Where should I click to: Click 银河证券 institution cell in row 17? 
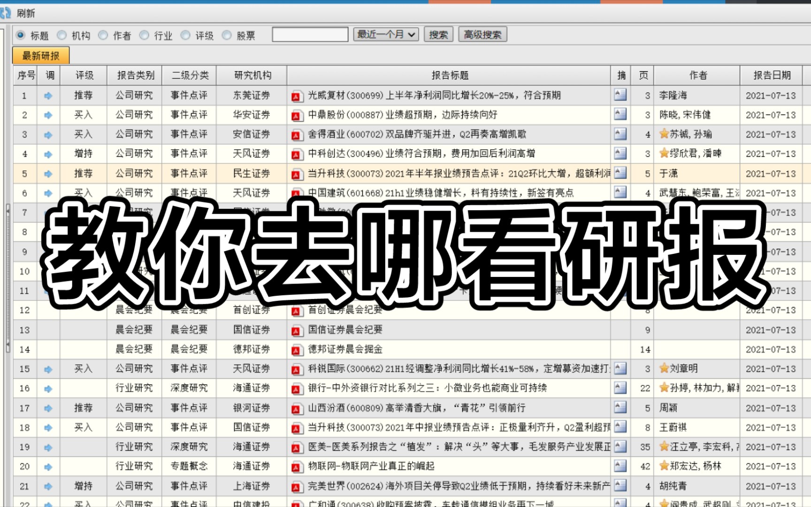pos(252,408)
